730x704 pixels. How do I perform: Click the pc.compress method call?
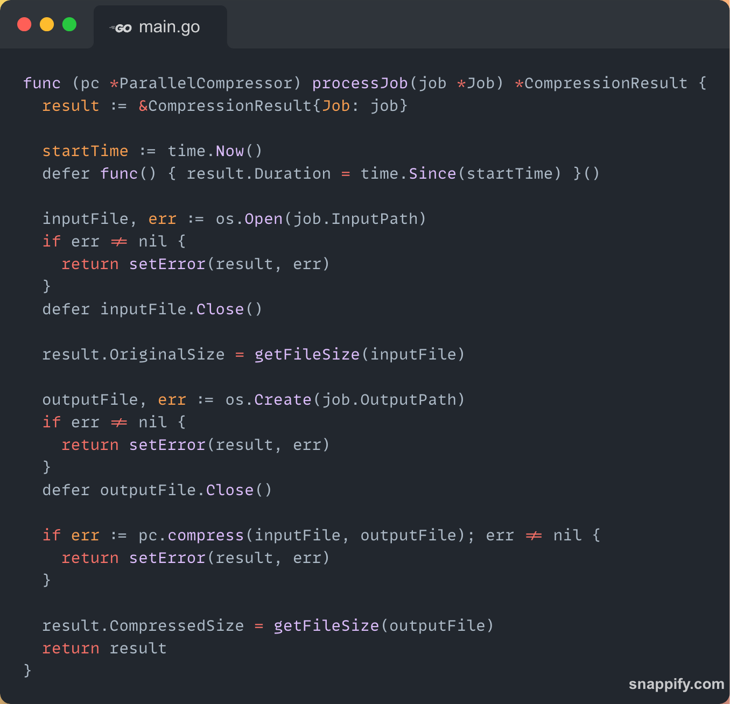click(x=191, y=535)
